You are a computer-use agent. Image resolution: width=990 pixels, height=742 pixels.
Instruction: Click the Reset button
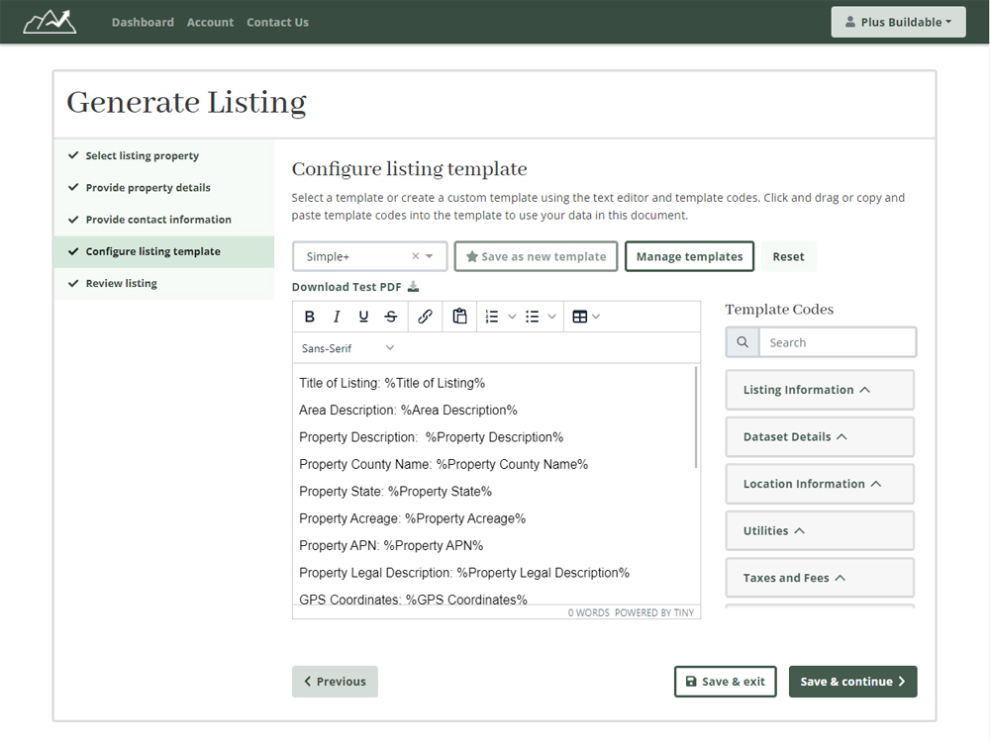coord(789,256)
